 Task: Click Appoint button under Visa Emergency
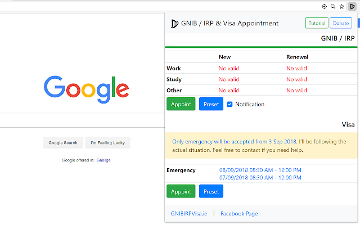(181, 191)
